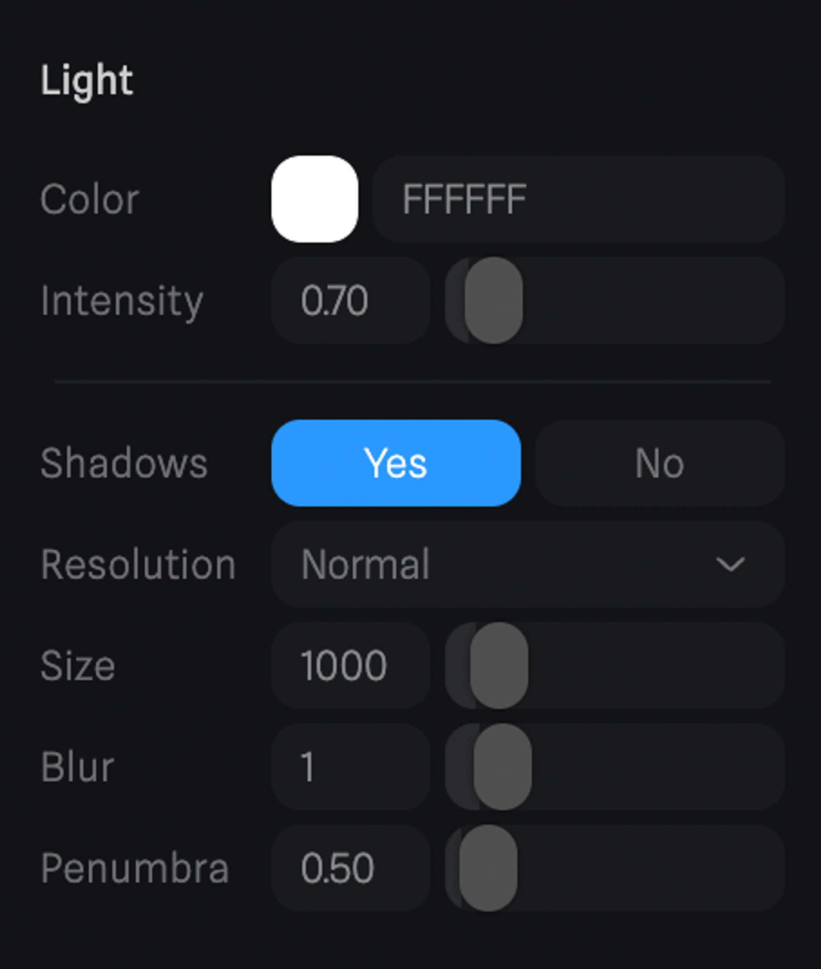The height and width of the screenshot is (969, 821).
Task: Open the white light color swatch
Action: point(314,199)
